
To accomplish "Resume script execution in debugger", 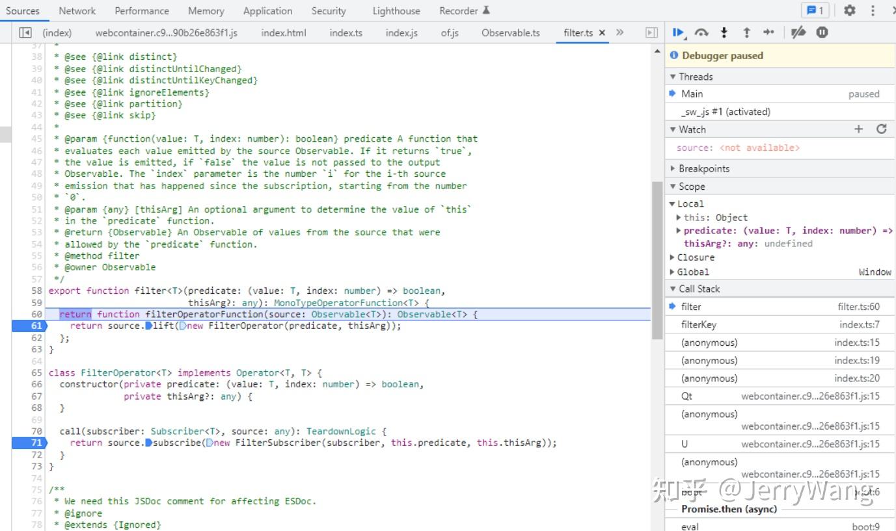I will point(679,32).
